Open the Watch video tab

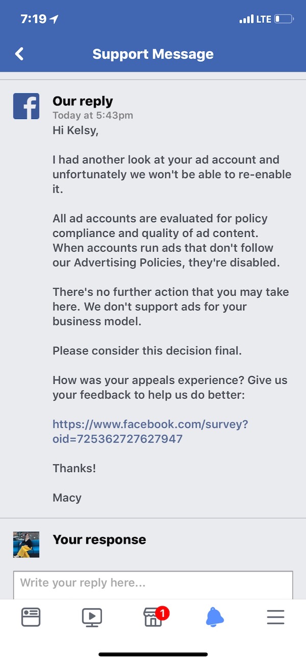pyautogui.click(x=92, y=618)
